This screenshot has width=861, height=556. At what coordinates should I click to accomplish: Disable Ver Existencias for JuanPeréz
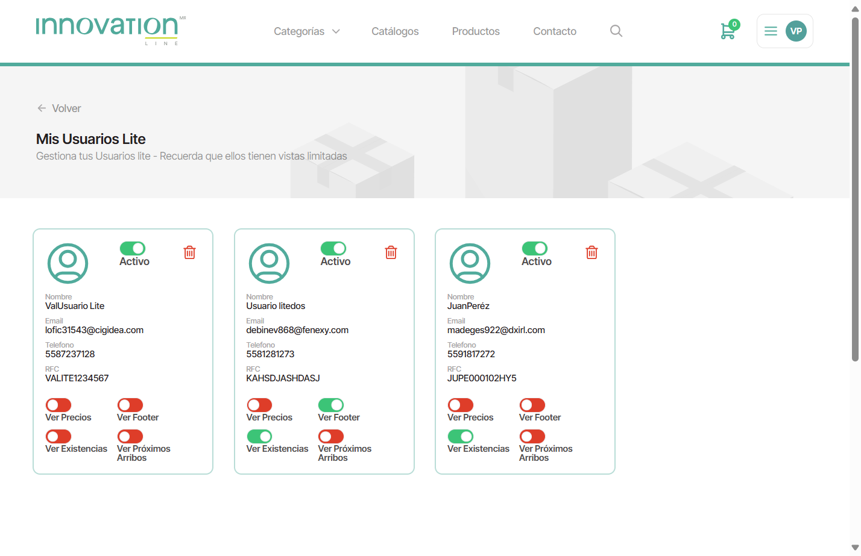point(461,436)
